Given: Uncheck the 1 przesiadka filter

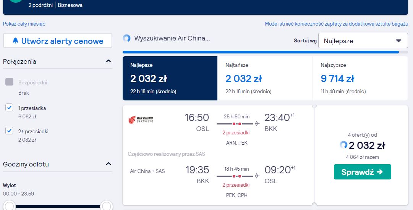Looking at the screenshot, I should (9, 107).
